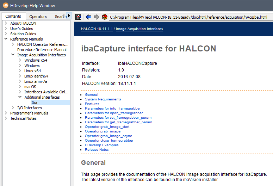Open Operator grab_image_start link
Viewport: 273px width, 186px height.
pyautogui.click(x=107, y=126)
